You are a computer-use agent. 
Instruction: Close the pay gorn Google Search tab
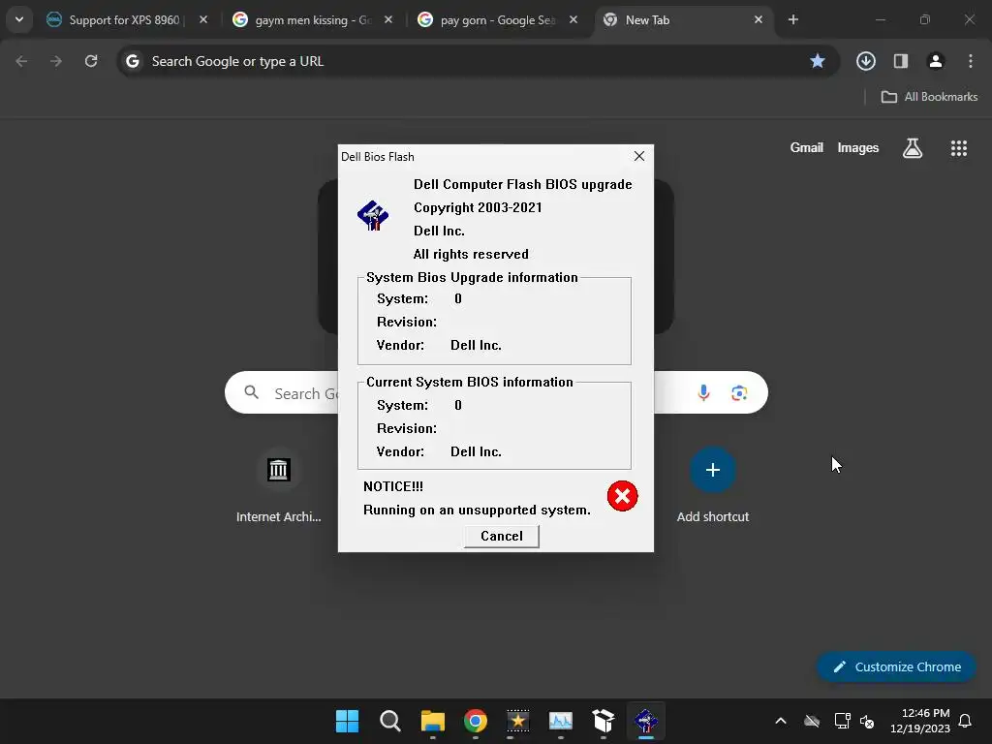(573, 20)
